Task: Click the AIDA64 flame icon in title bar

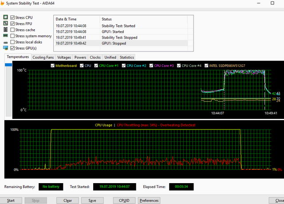Action: point(2,3)
